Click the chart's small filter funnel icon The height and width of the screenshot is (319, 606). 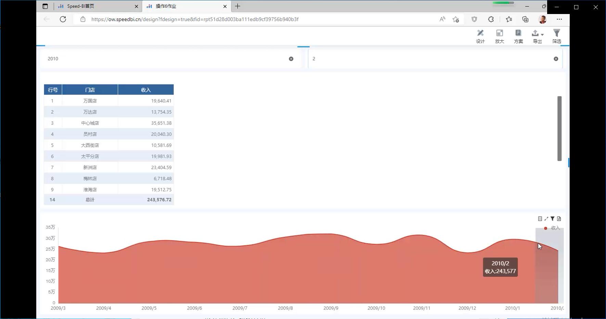pos(552,219)
